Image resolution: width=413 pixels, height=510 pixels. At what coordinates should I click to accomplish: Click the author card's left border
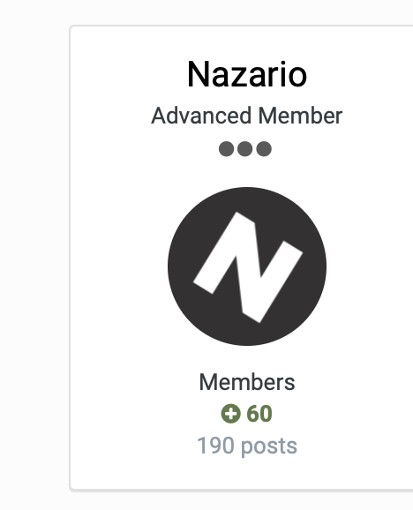click(71, 257)
